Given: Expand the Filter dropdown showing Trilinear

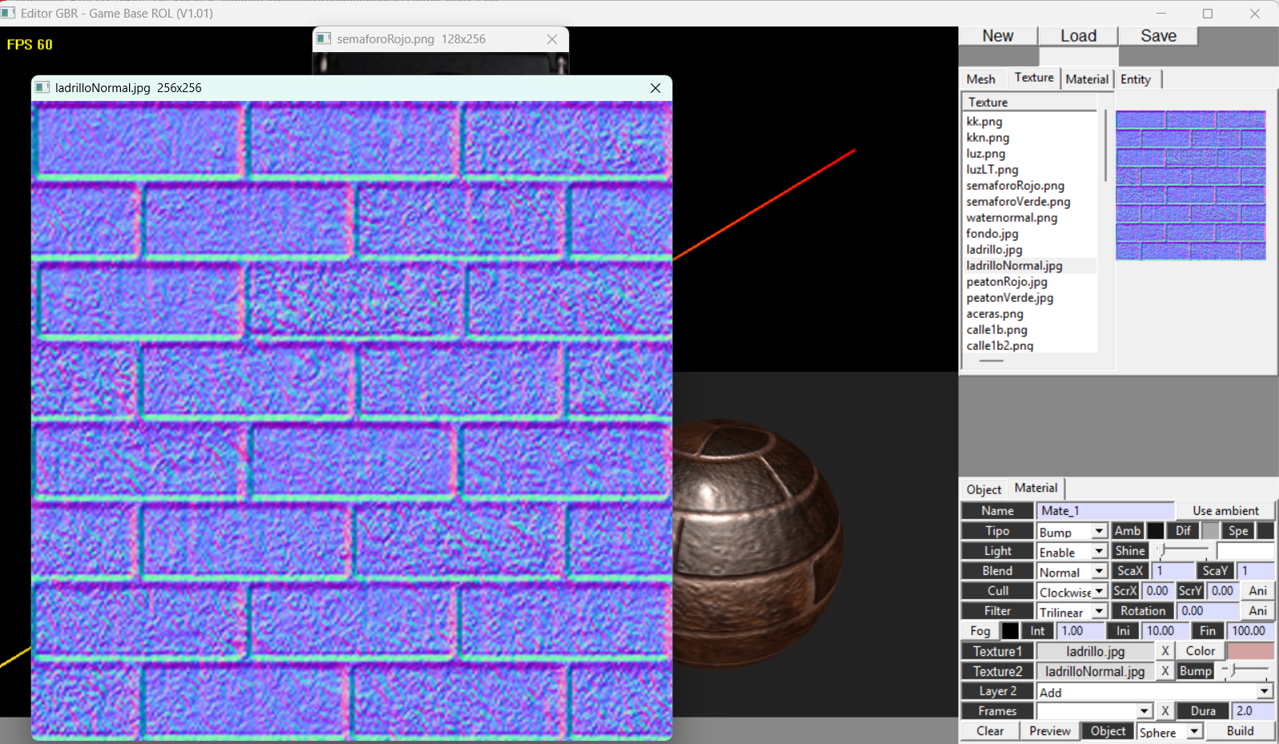Looking at the screenshot, I should pos(1071,612).
